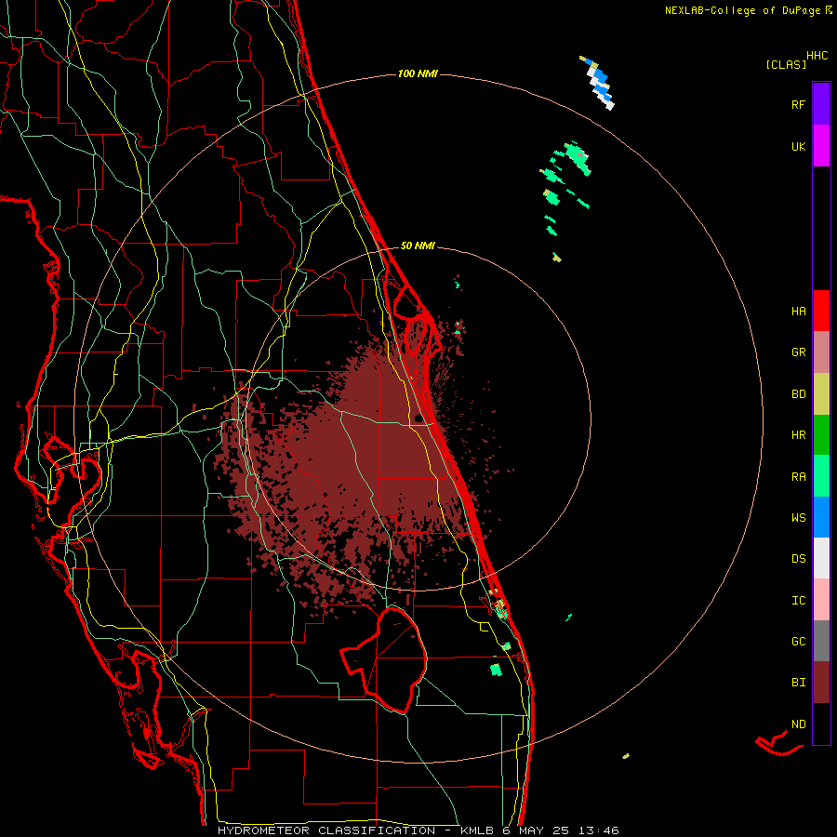This screenshot has height=837, width=837.
Task: Click the "DS" legend label
Action: [798, 558]
